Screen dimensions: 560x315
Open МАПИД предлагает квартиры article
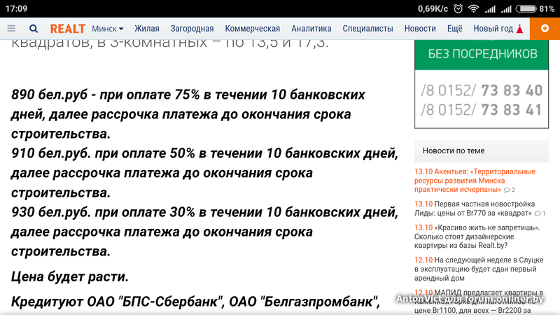click(x=479, y=302)
